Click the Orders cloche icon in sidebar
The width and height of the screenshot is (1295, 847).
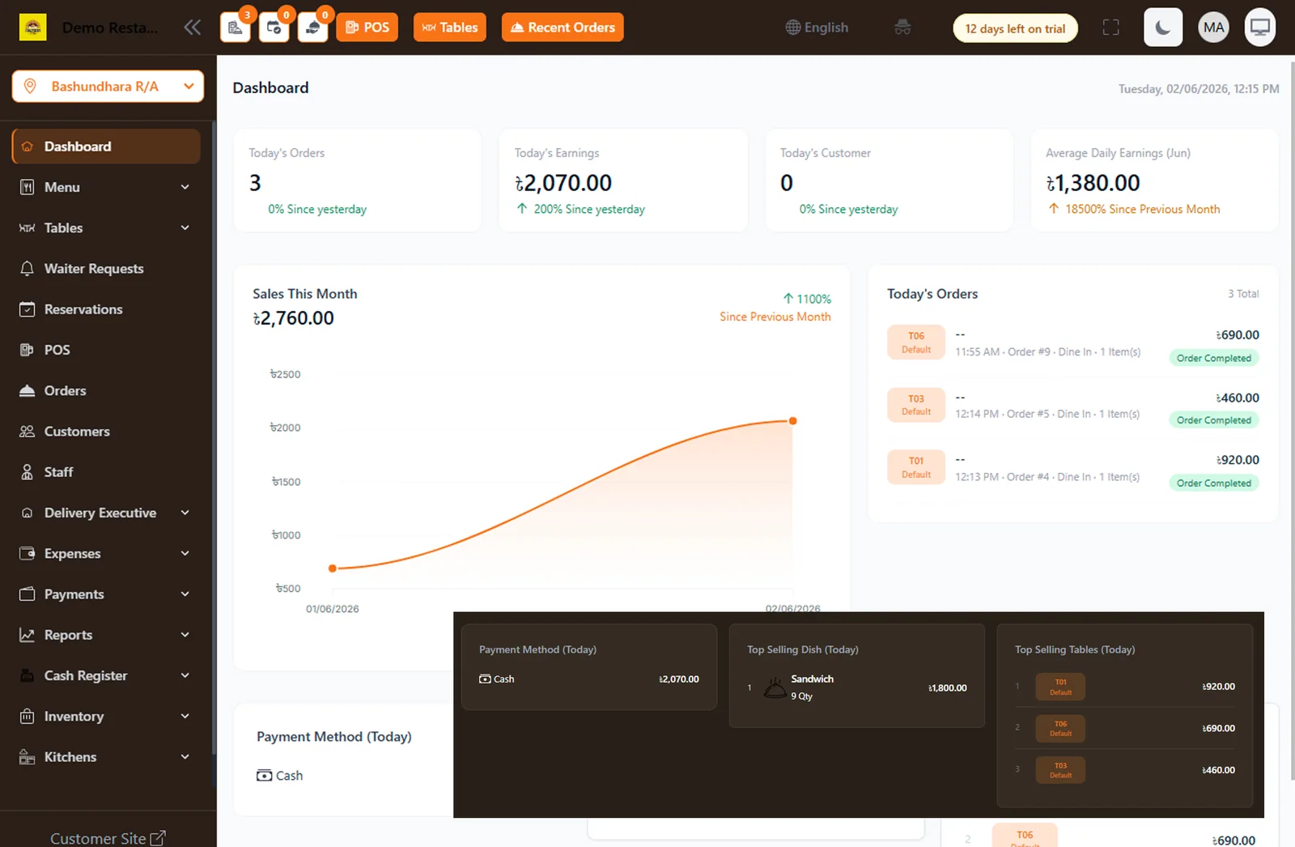coord(27,390)
